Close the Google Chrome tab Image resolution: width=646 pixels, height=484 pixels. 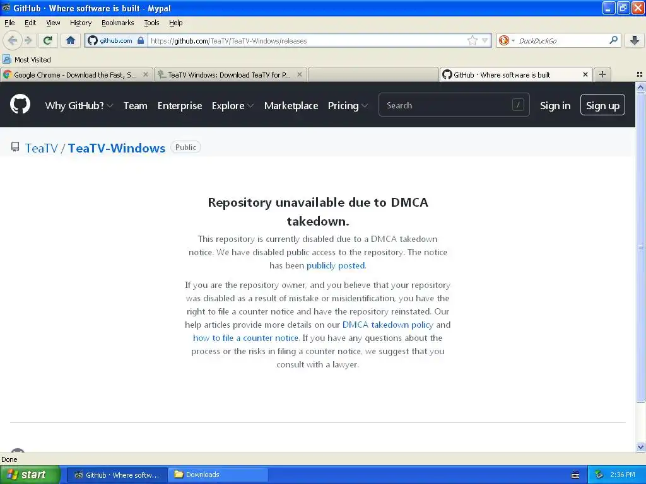(146, 74)
